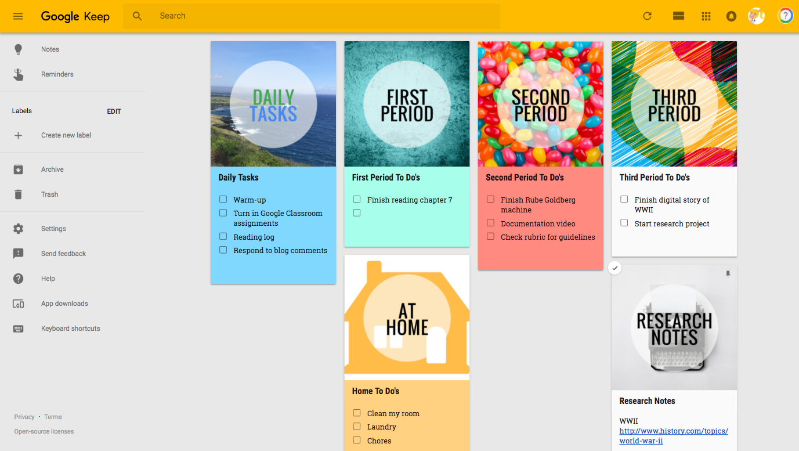Open Keep Settings via the gear icon

click(18, 228)
